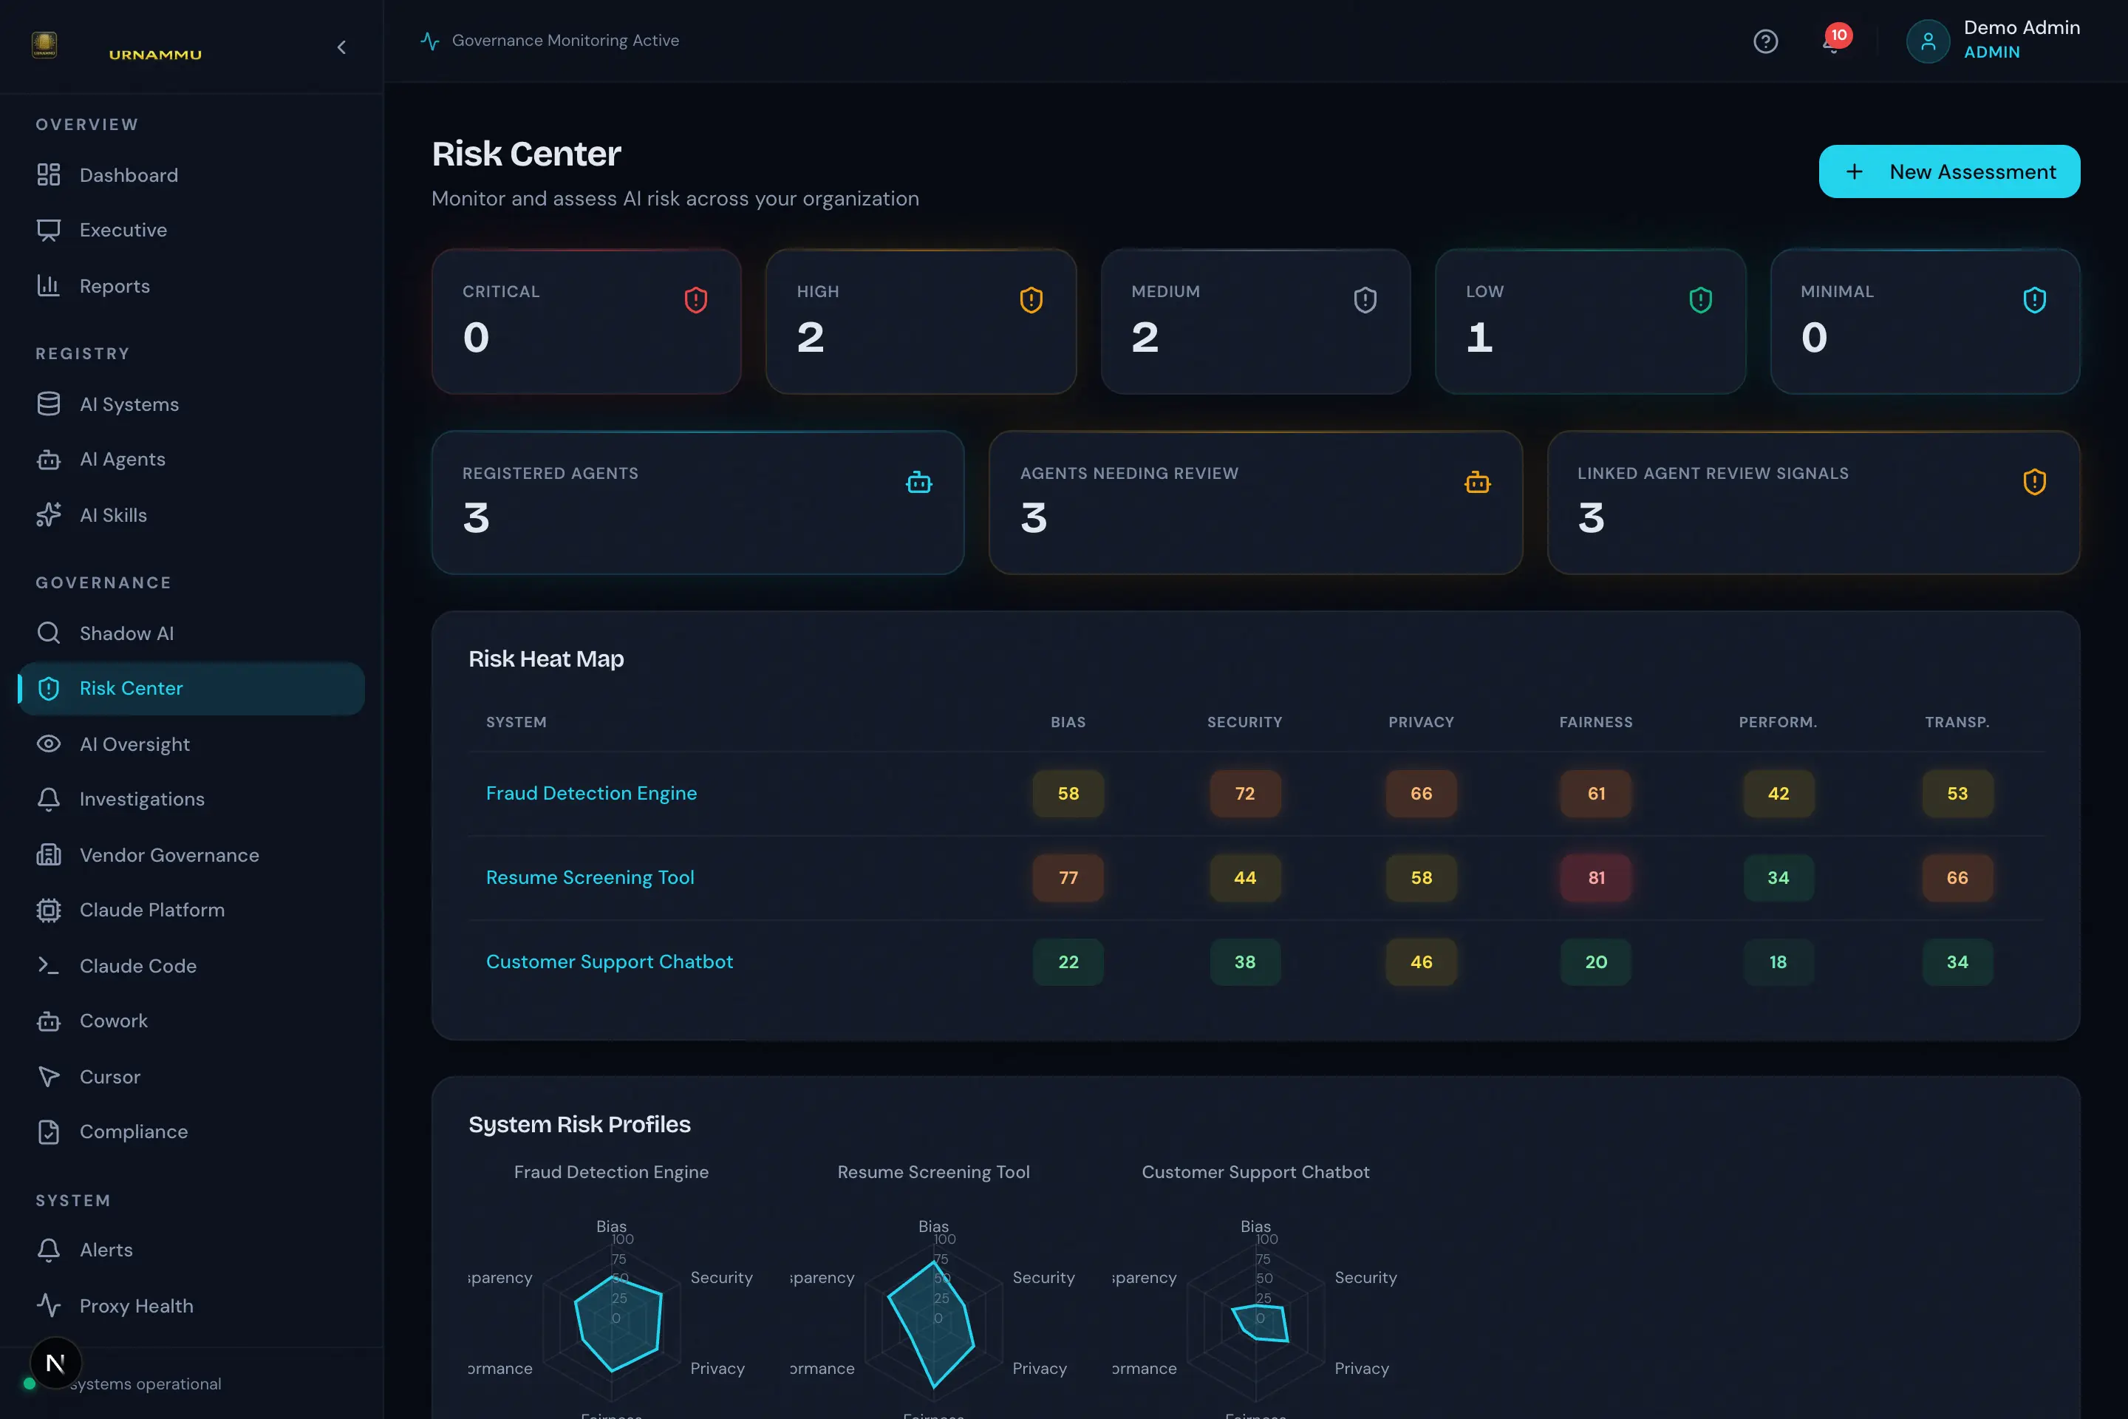Click the Investigations bell icon

[49, 799]
